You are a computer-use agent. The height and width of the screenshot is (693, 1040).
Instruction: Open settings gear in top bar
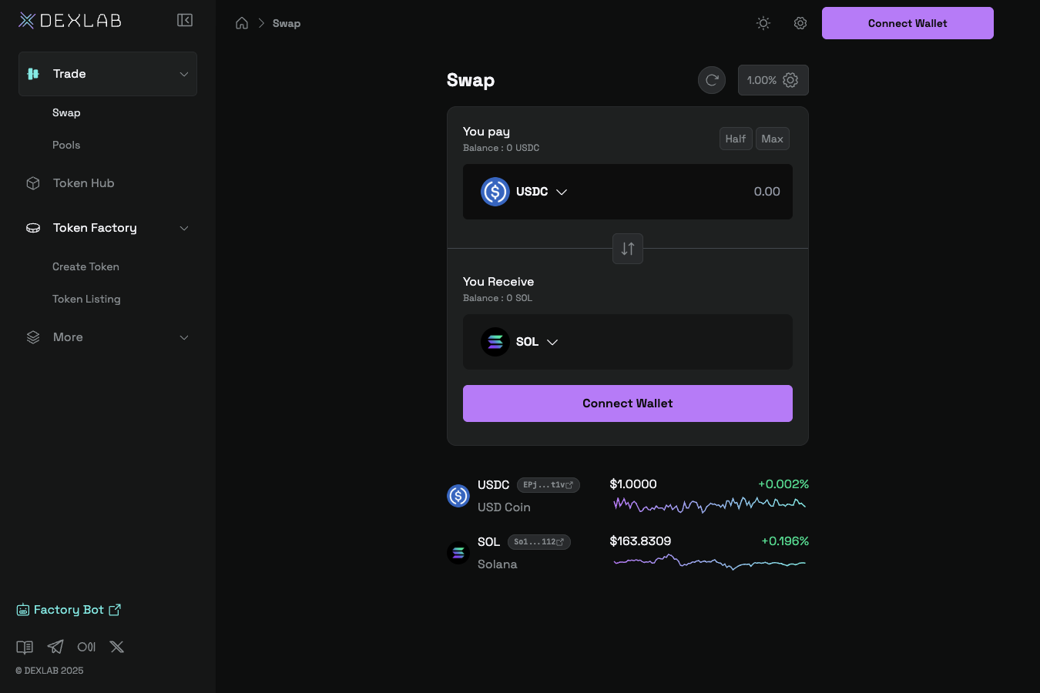pyautogui.click(x=800, y=23)
